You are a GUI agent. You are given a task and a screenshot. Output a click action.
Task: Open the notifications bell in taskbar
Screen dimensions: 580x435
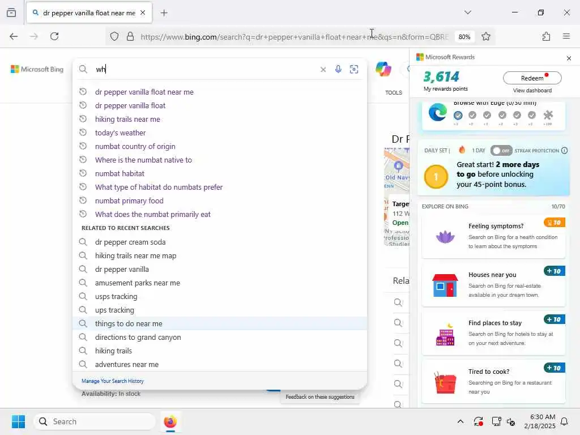tap(565, 421)
